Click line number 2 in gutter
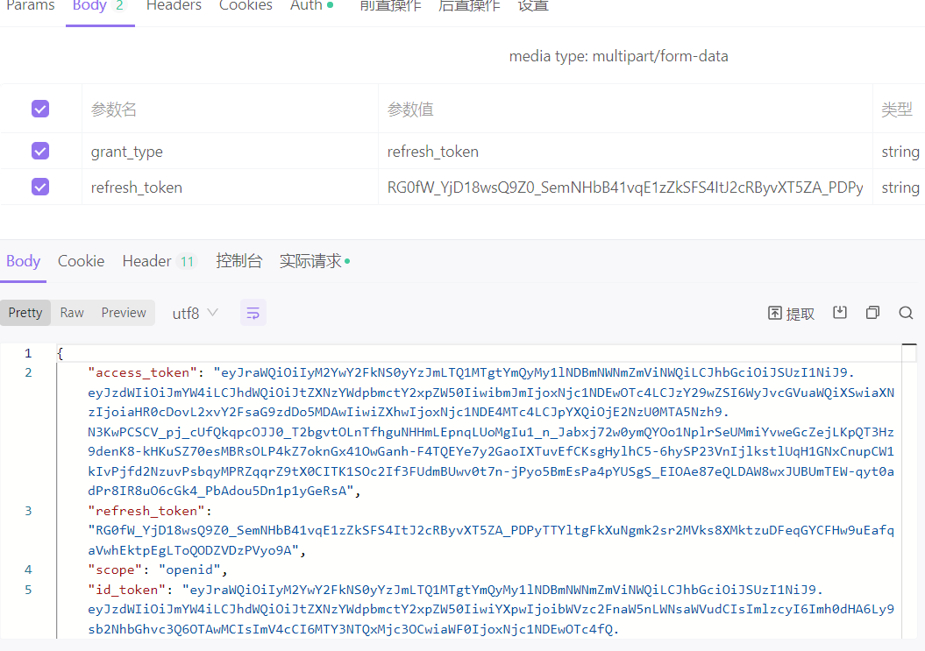 click(28, 372)
